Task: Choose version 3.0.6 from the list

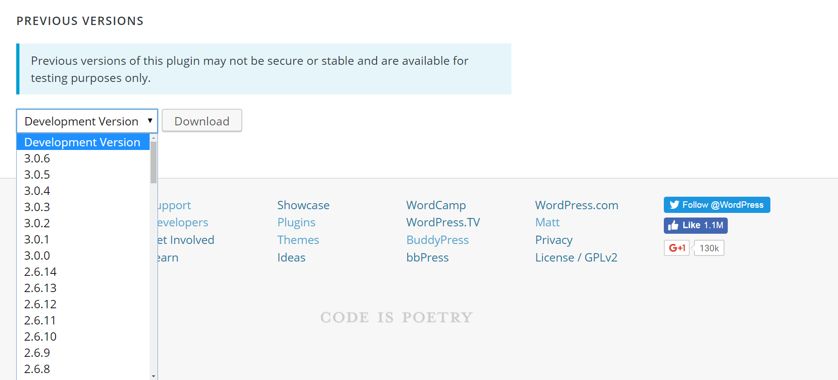Action: click(83, 158)
